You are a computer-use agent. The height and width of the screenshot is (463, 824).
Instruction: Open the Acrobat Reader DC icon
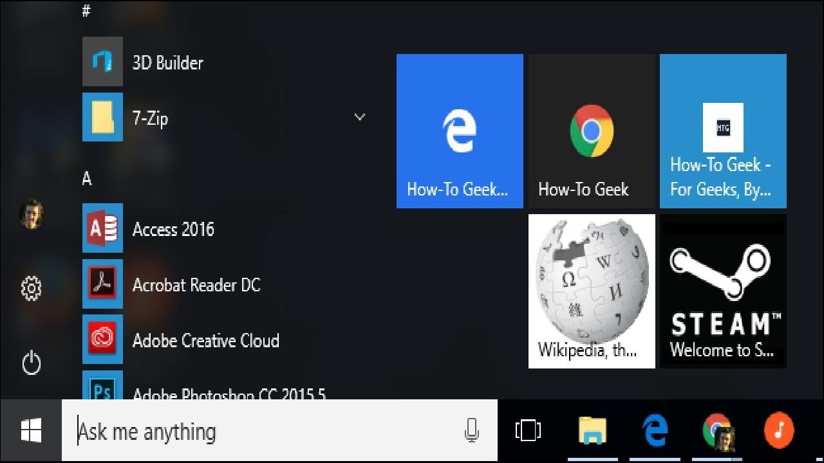(102, 284)
